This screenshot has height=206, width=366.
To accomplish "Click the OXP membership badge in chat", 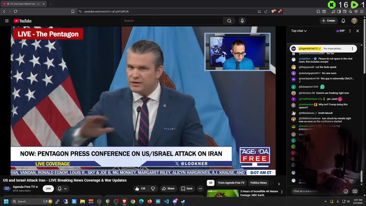I will pos(340,31).
